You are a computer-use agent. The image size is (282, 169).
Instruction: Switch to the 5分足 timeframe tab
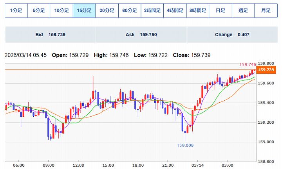click(39, 11)
